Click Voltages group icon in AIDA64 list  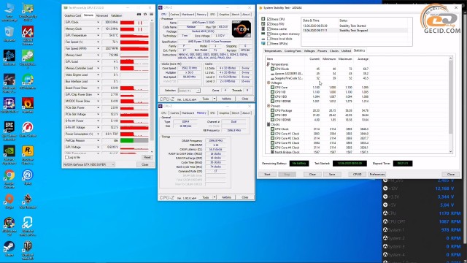(x=269, y=83)
